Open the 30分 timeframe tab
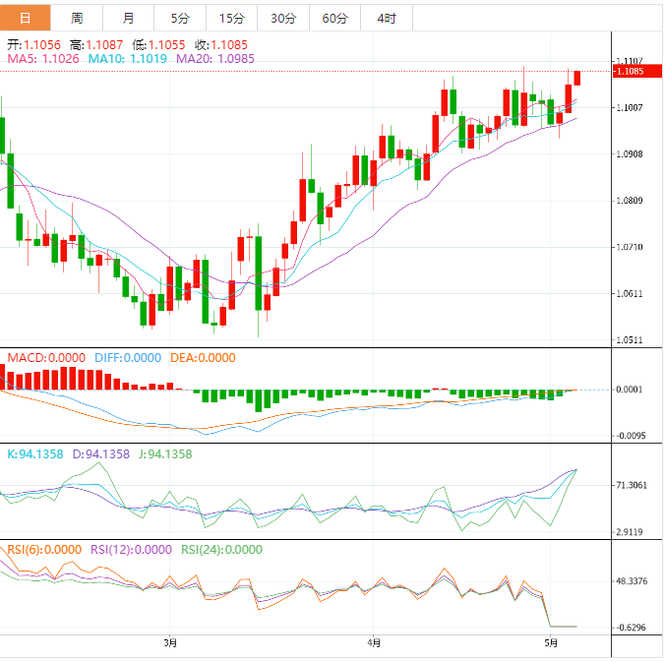The width and height of the screenshot is (665, 662). pyautogui.click(x=282, y=18)
